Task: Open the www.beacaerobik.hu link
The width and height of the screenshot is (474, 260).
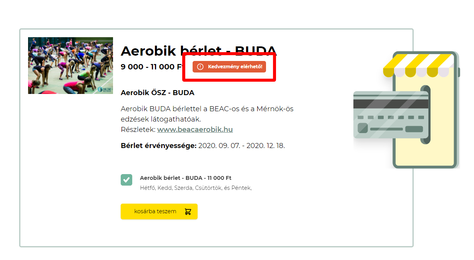Action: click(195, 130)
